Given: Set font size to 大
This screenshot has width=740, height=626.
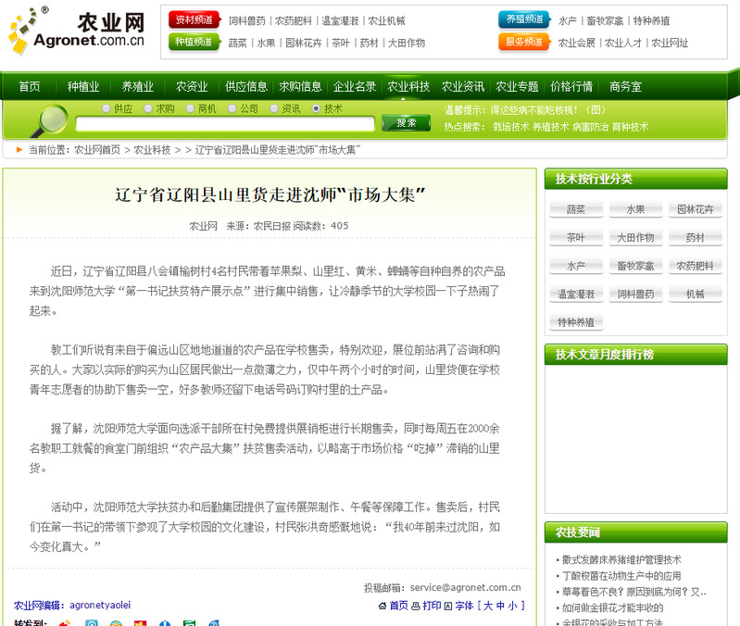Looking at the screenshot, I should point(488,606).
